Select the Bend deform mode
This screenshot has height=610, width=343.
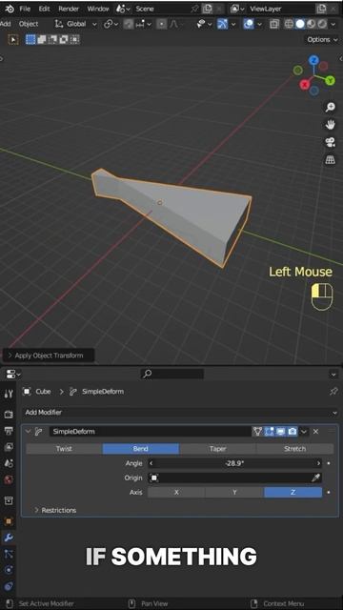pos(141,449)
